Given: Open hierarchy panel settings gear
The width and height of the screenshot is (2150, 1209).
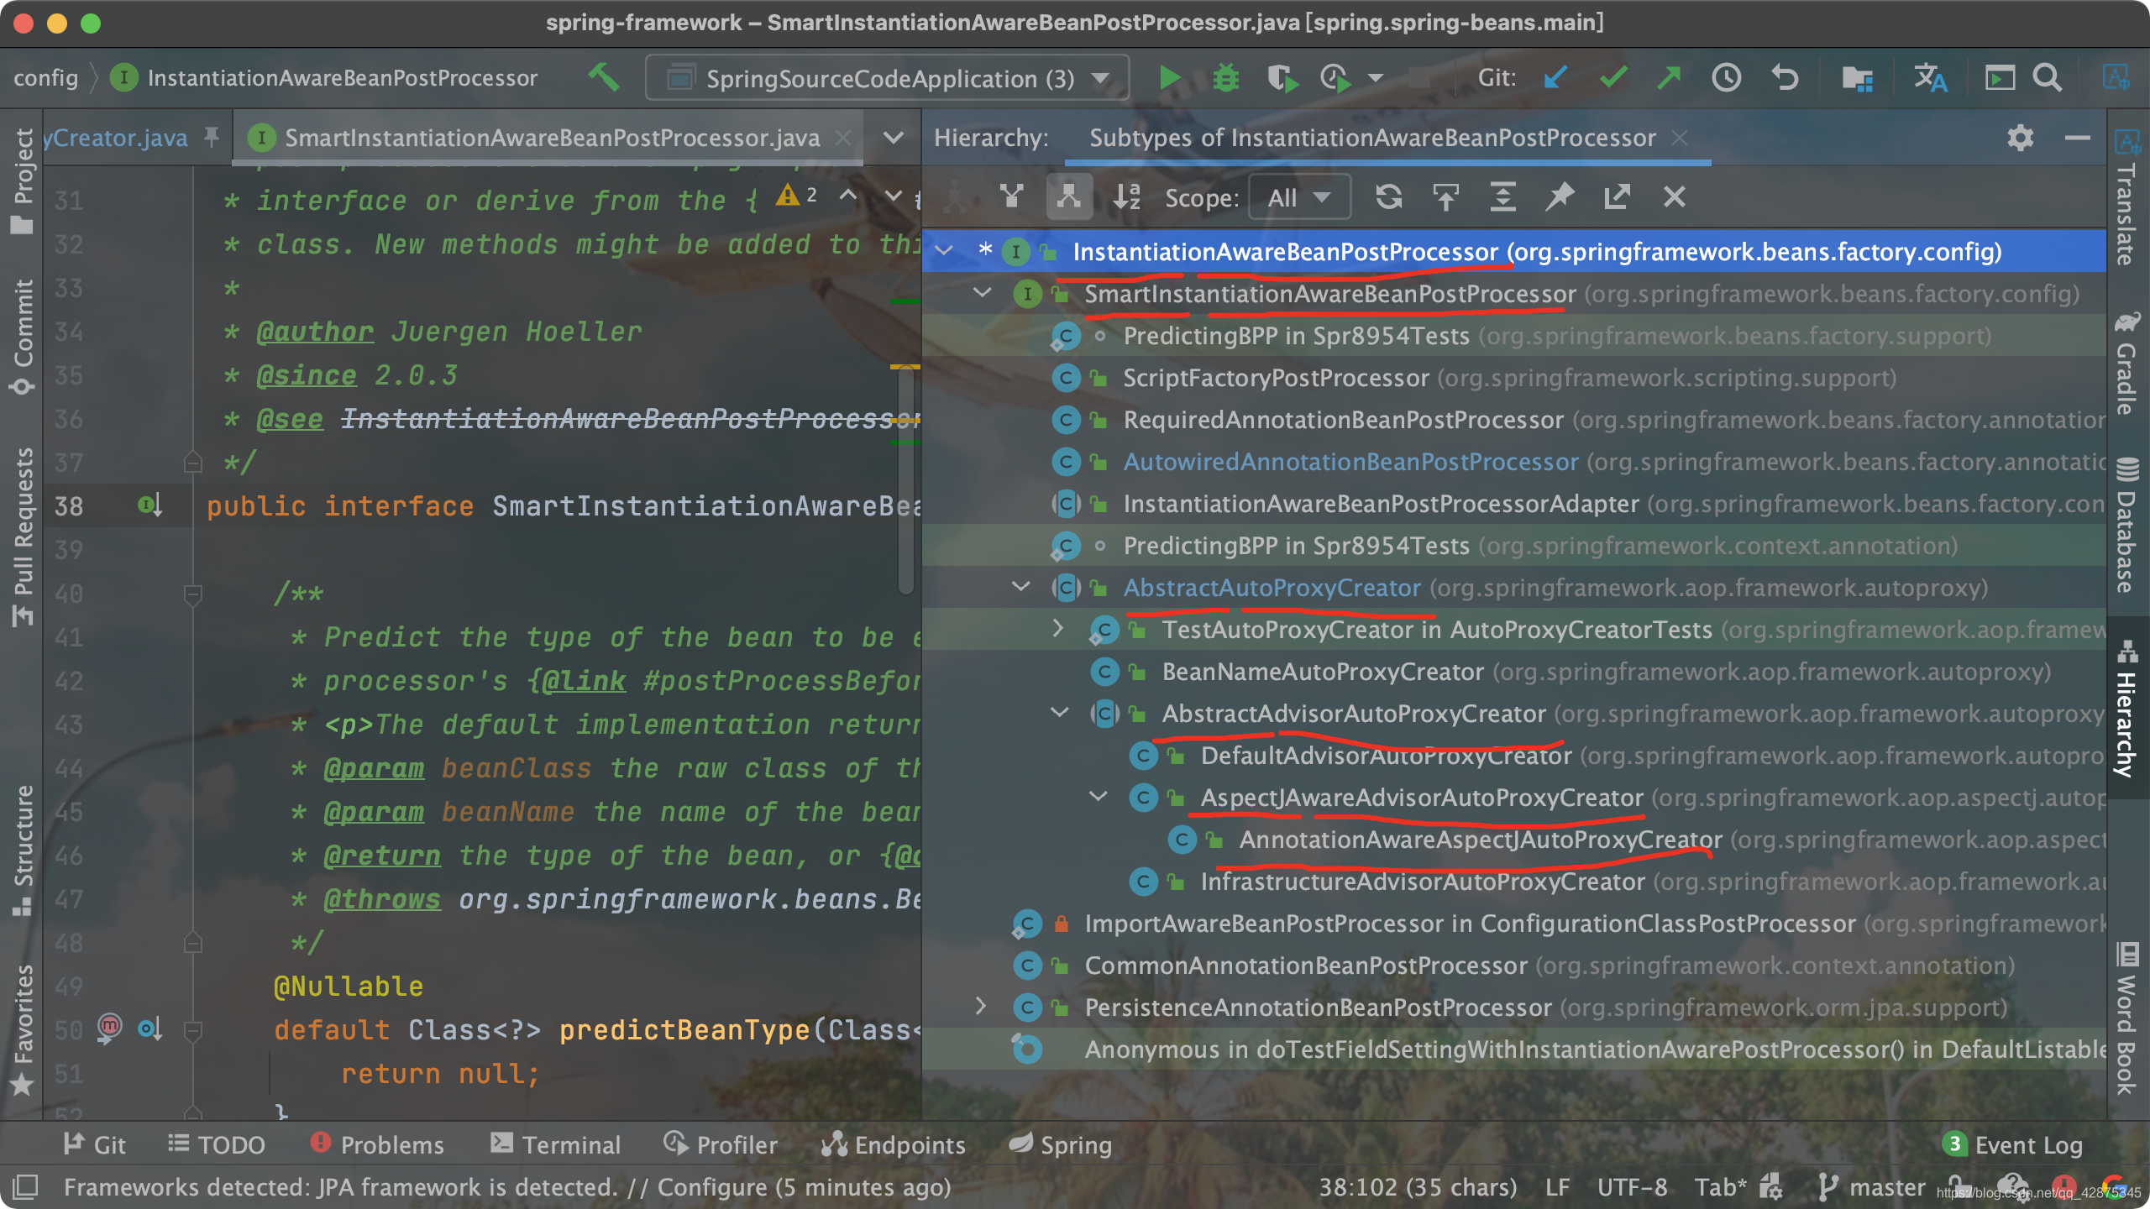Looking at the screenshot, I should [x=2020, y=138].
